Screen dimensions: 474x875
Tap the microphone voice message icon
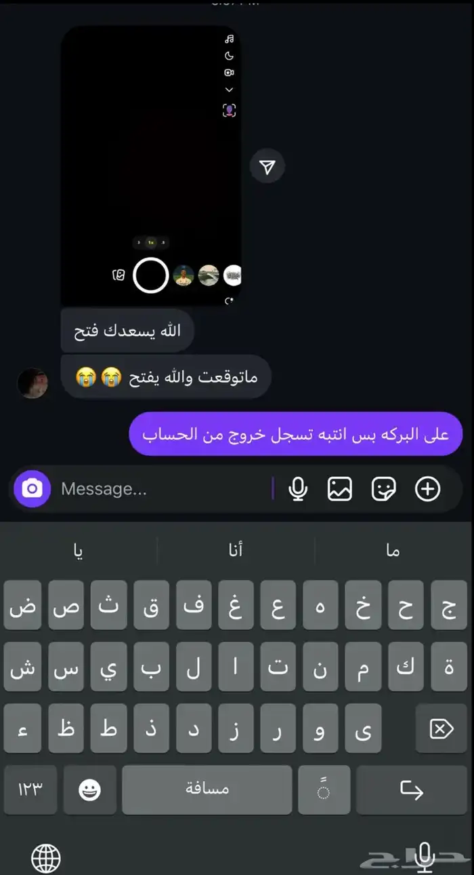click(297, 489)
